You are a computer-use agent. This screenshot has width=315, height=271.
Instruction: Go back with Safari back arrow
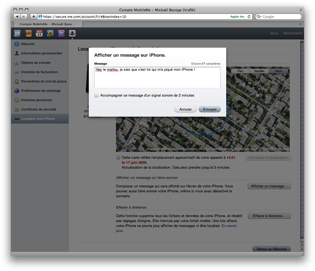(x=17, y=17)
